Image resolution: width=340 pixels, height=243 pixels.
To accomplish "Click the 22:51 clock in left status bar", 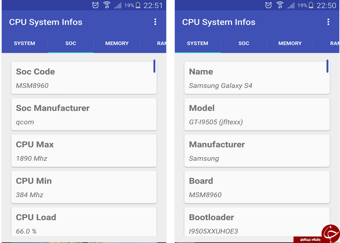I will [153, 5].
